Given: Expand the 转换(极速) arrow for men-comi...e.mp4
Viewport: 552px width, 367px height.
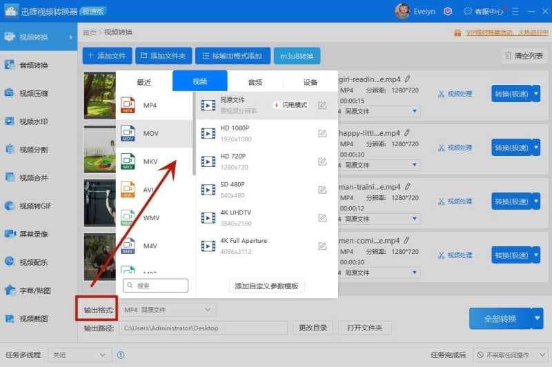Looking at the screenshot, I should point(536,255).
